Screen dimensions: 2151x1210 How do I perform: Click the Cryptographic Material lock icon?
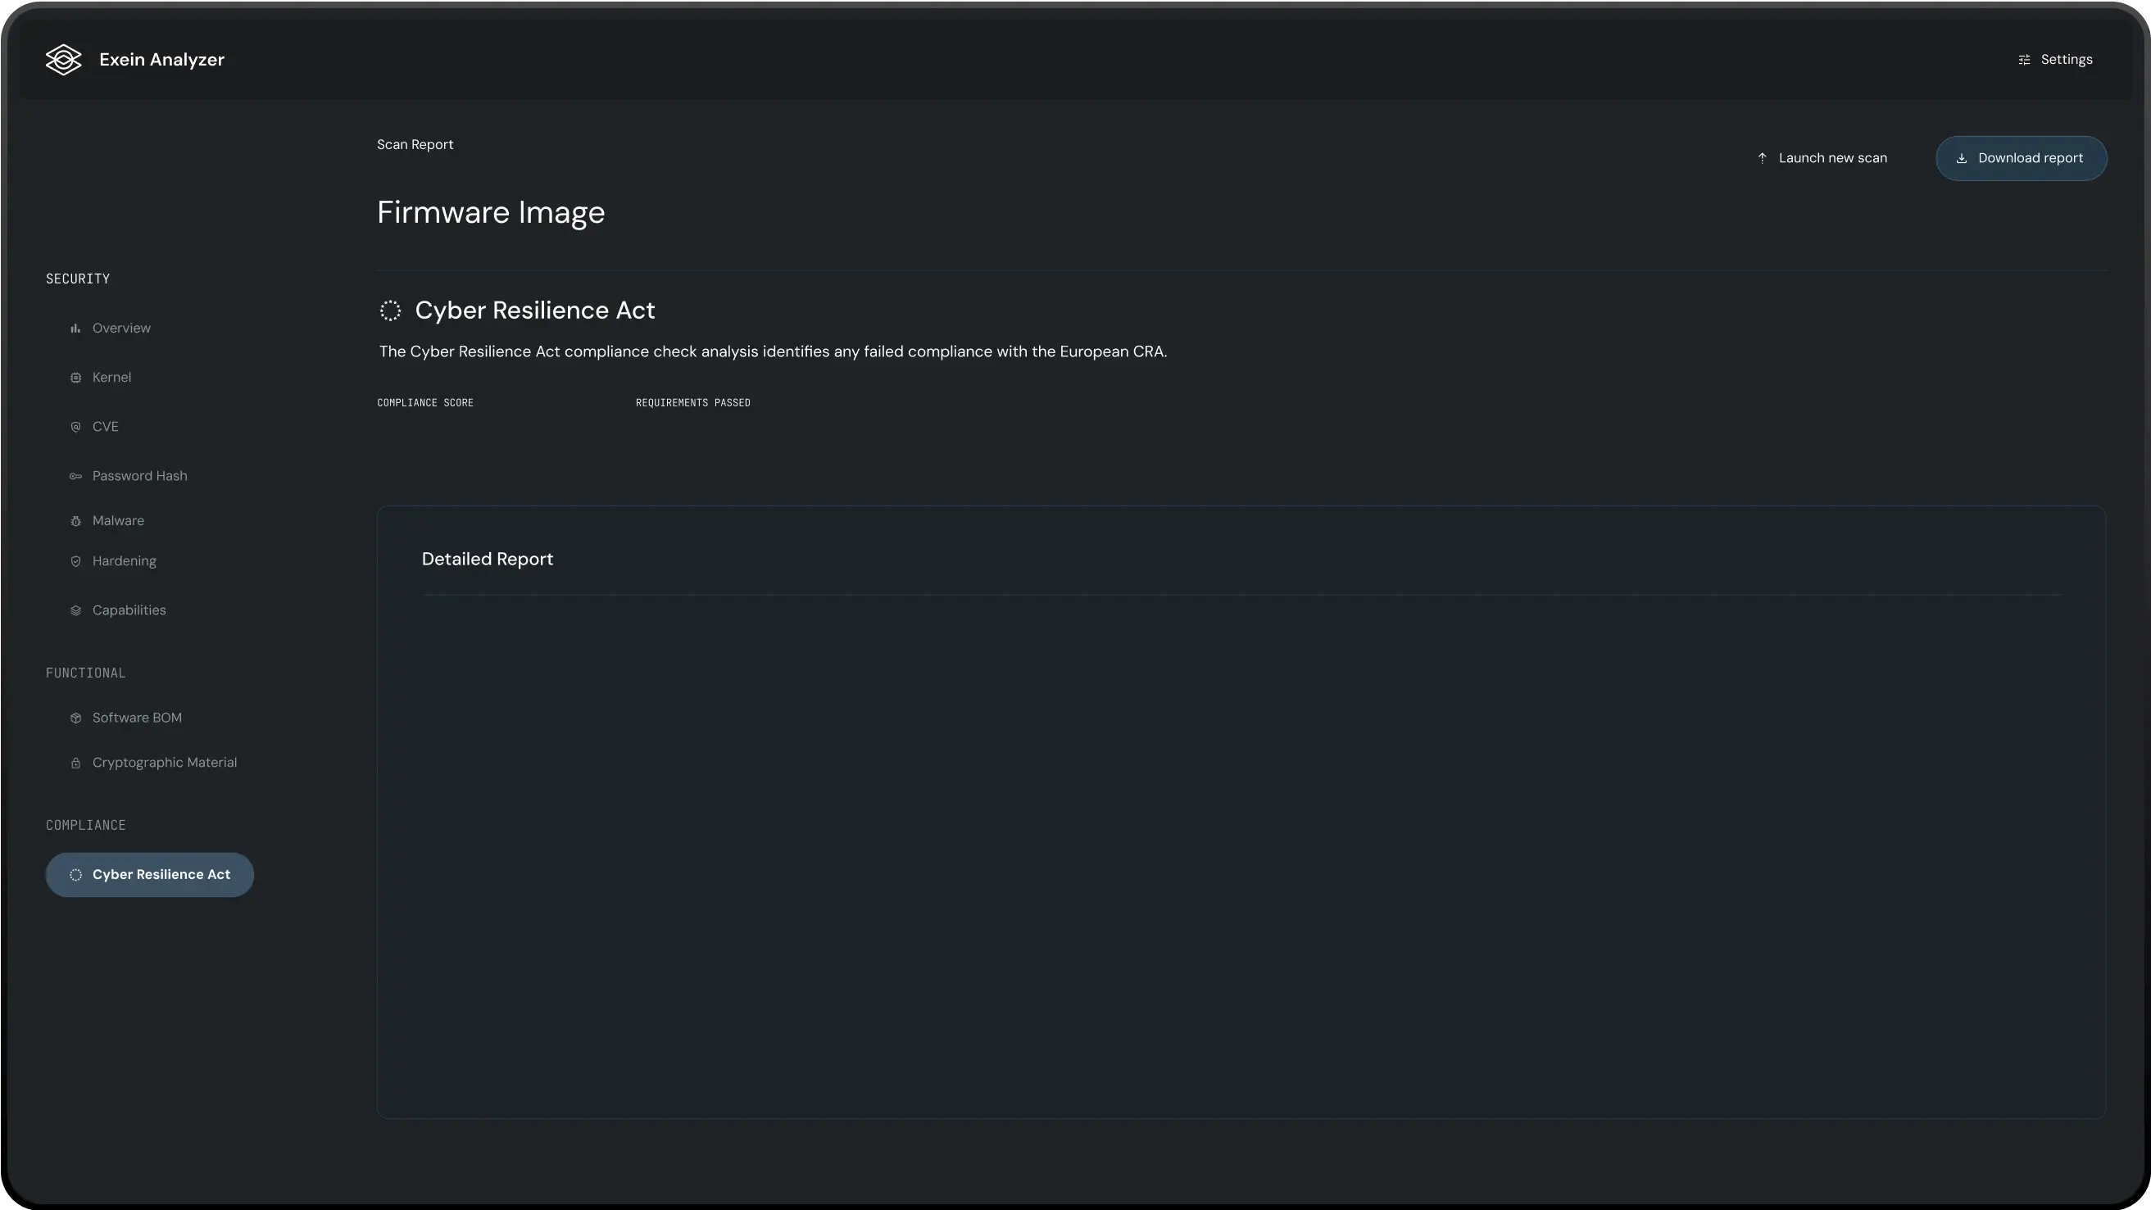coord(76,764)
